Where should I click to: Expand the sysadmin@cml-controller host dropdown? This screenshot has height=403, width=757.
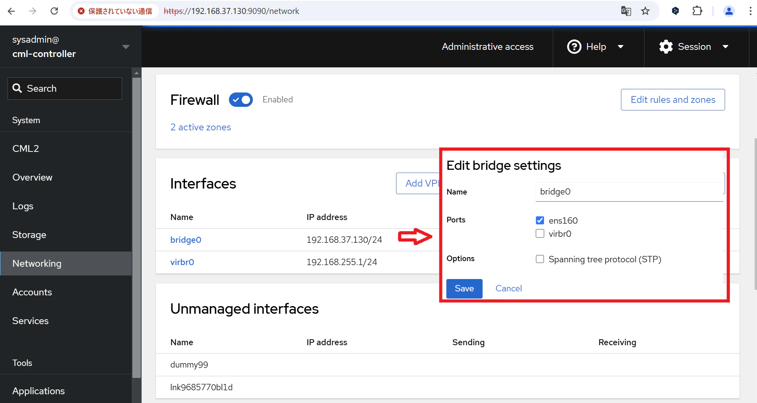126,47
